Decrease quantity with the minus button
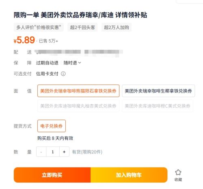Viewport: 203px width, 189px height. pos(41,152)
